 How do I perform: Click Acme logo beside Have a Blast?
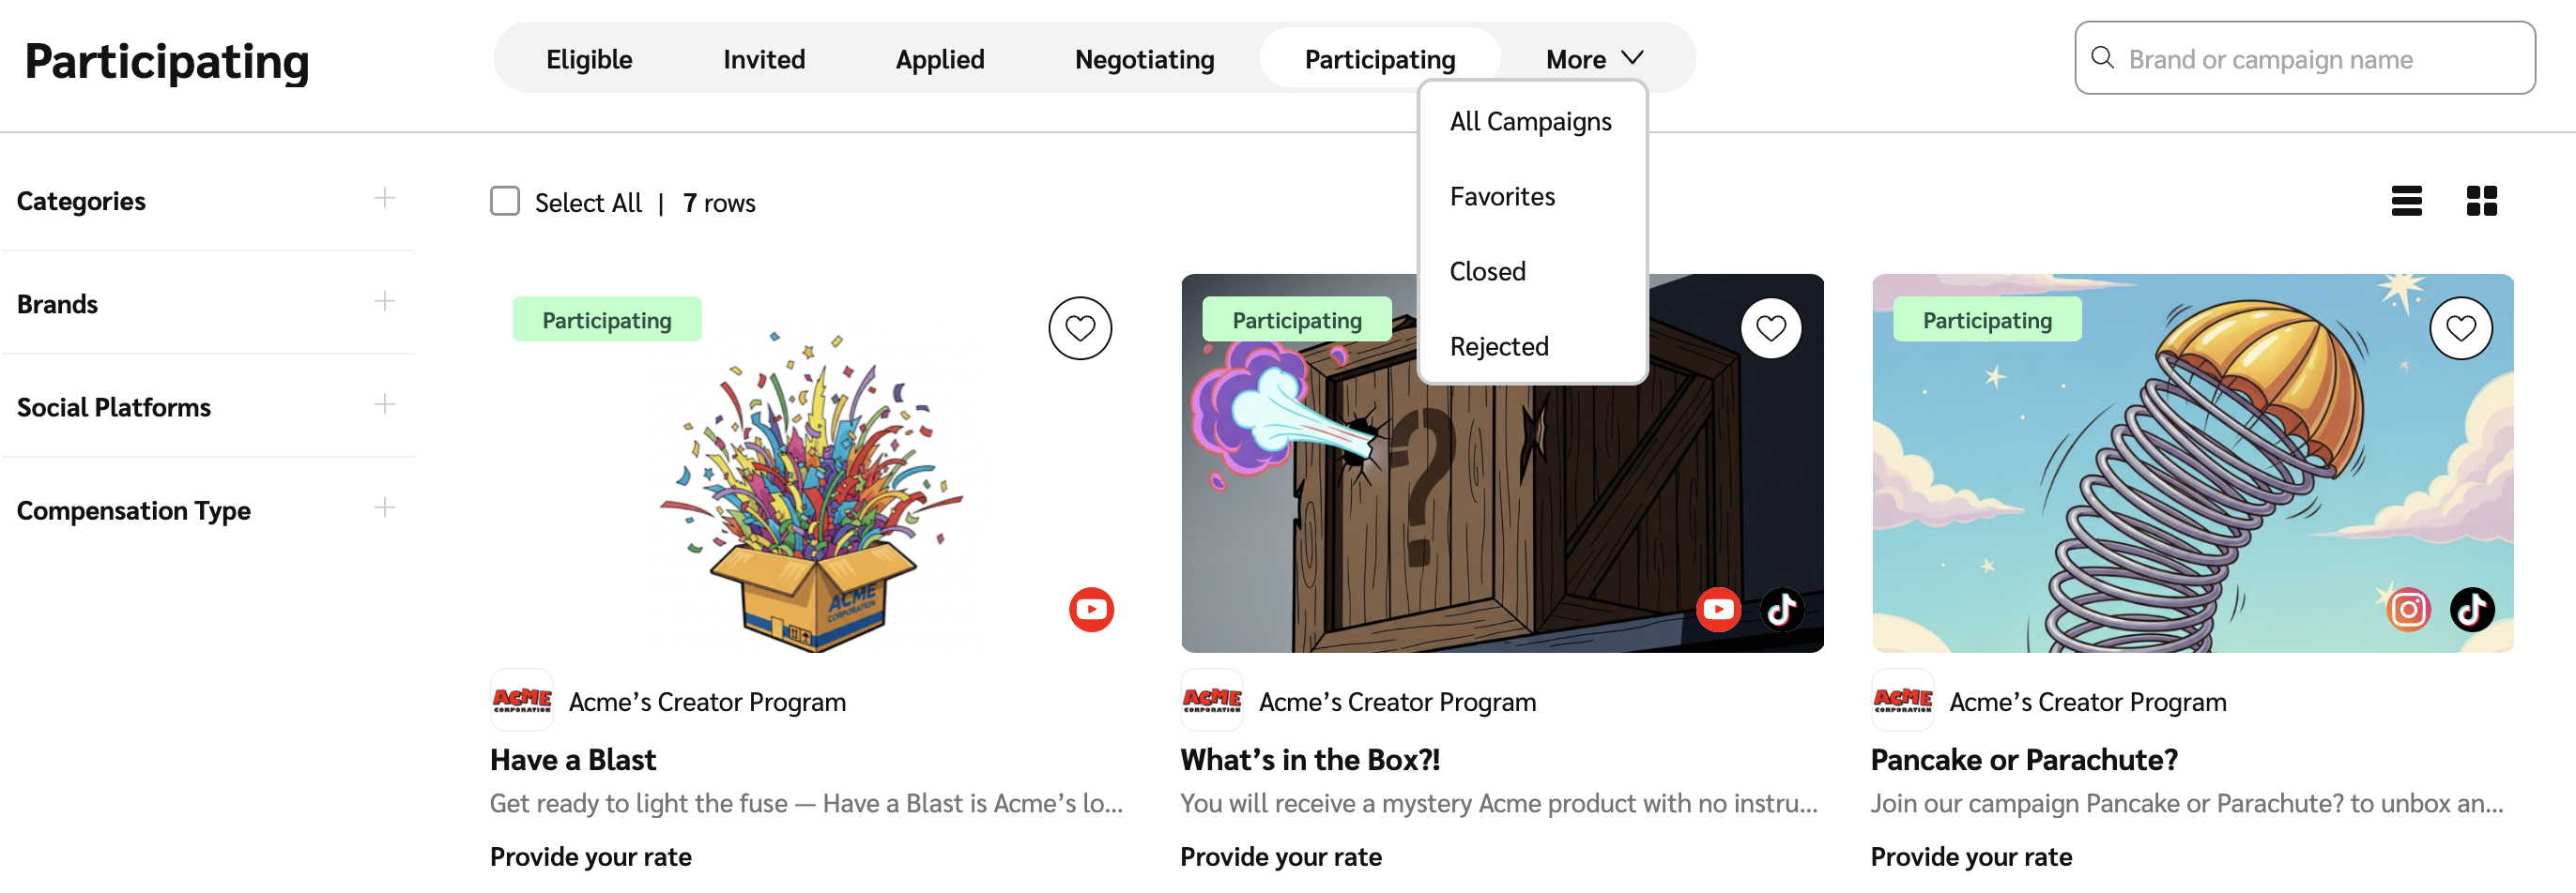pyautogui.click(x=521, y=700)
